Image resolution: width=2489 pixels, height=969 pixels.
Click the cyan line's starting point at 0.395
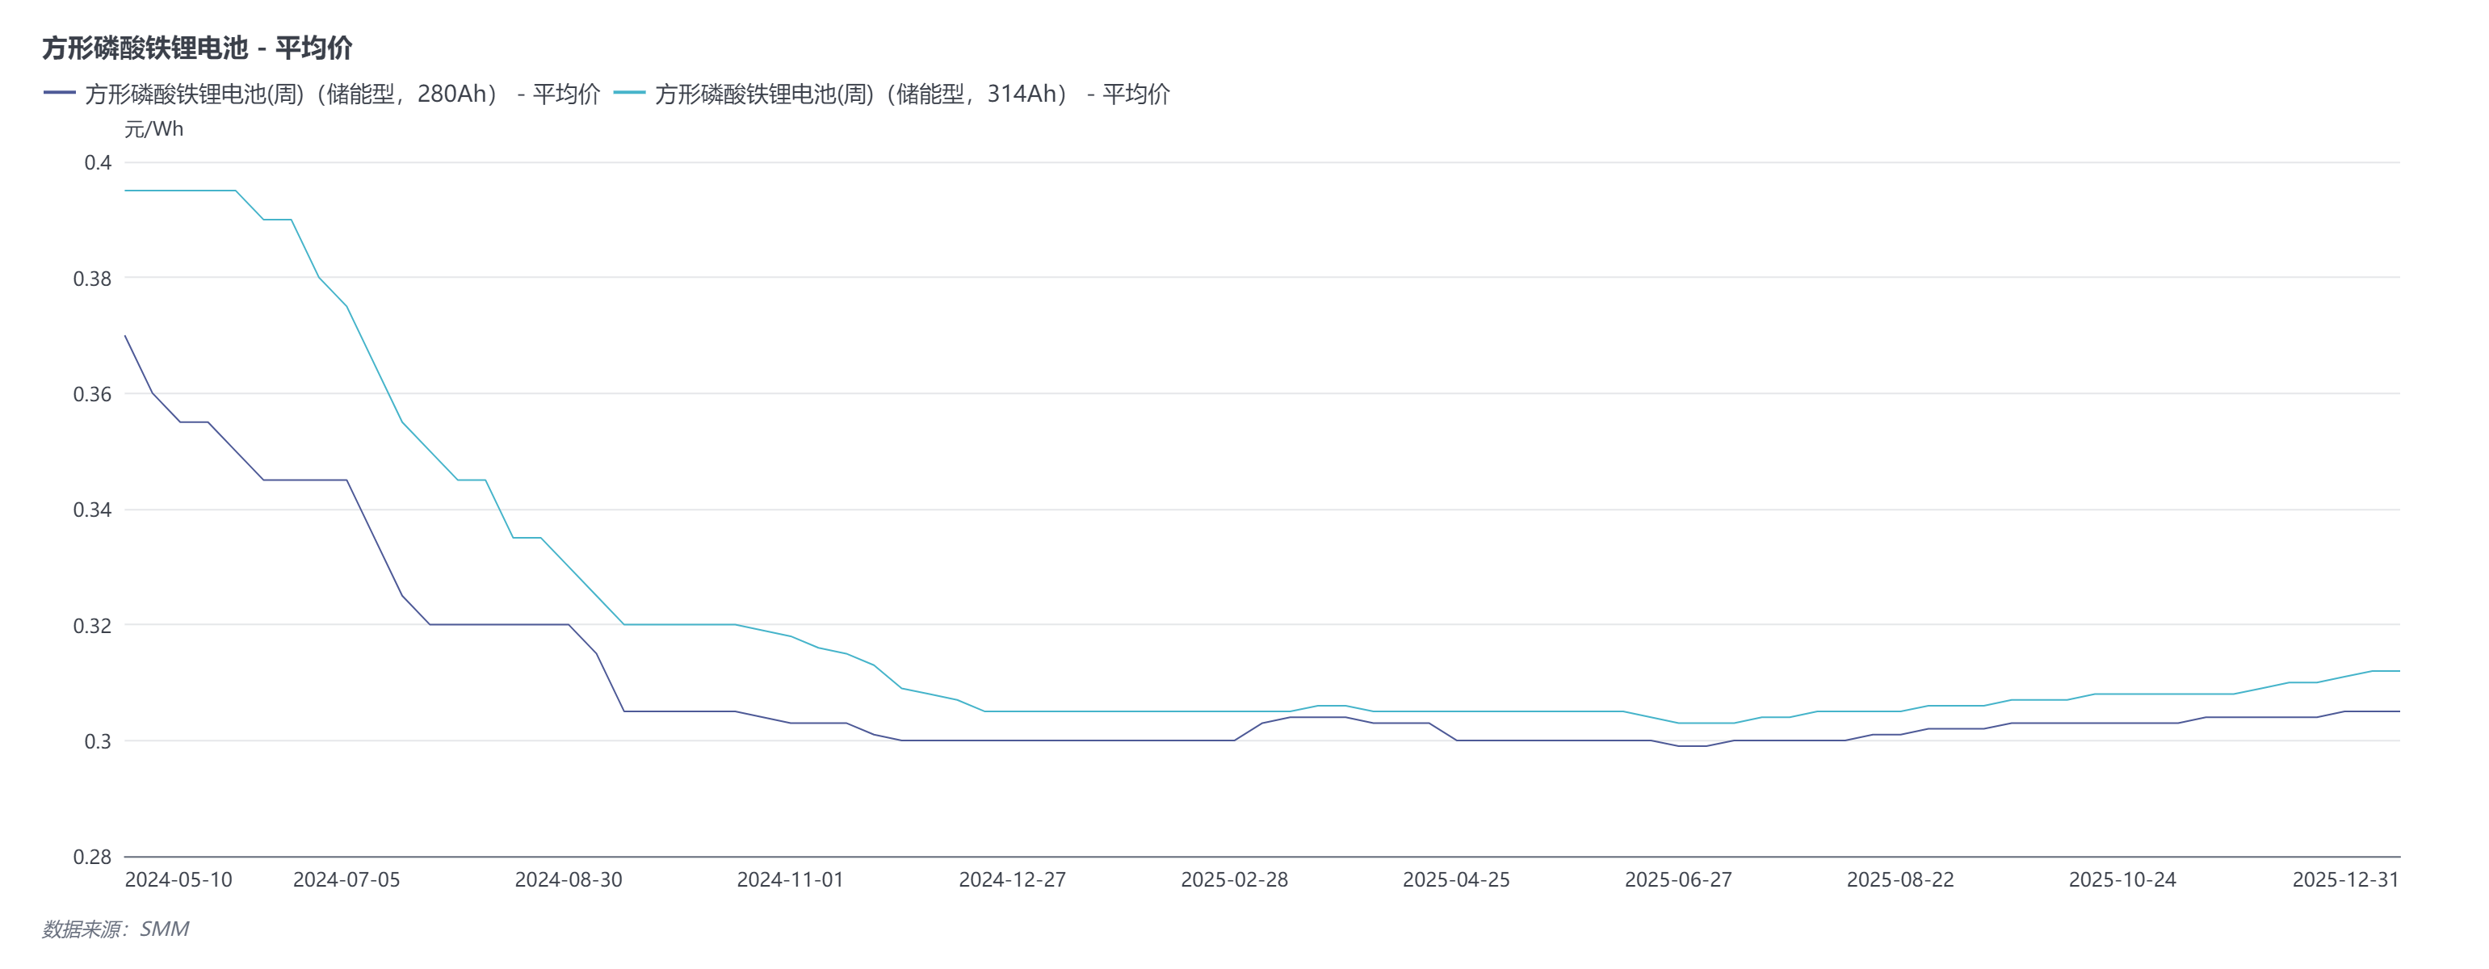[x=126, y=191]
